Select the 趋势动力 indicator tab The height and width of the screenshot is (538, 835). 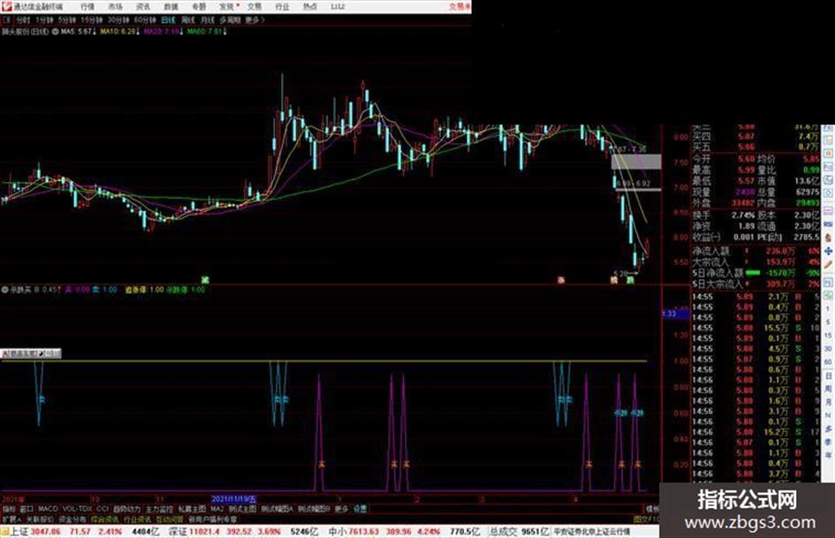tap(126, 509)
